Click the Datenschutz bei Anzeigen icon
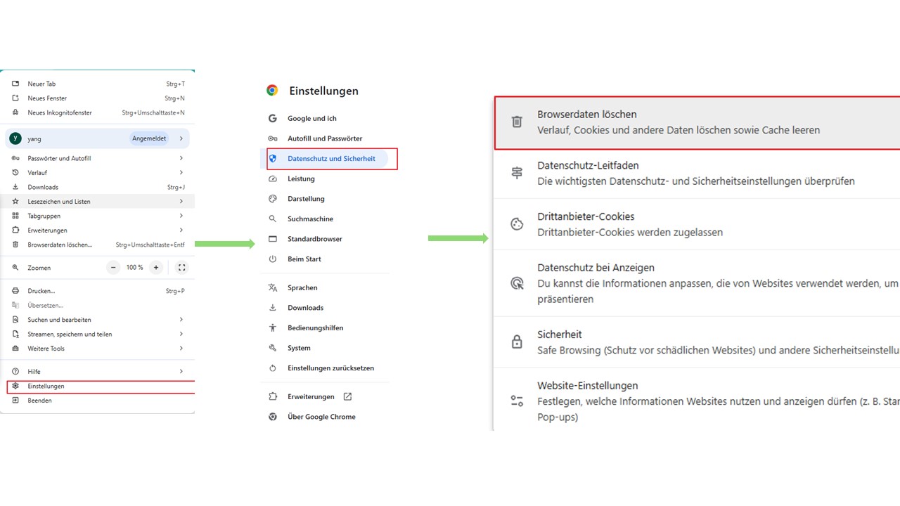Viewport: 900px width, 506px height. click(517, 283)
